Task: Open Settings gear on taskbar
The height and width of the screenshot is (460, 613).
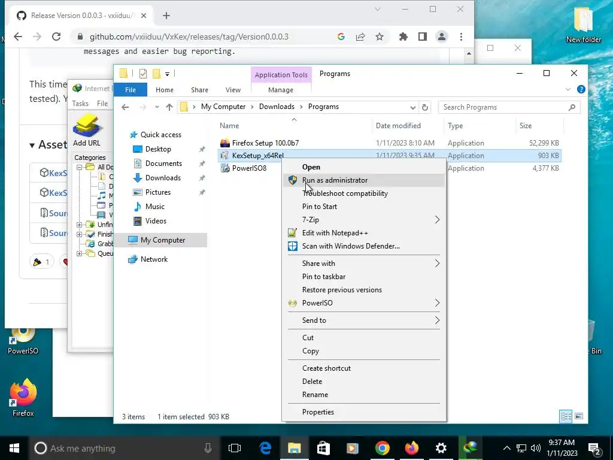Action: pyautogui.click(x=441, y=448)
